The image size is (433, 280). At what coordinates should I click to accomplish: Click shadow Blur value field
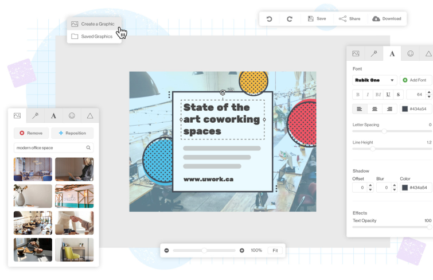[x=384, y=188]
